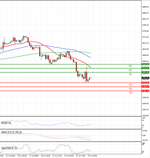Click the 5896.40 price axis value
This screenshot has height=158, width=150.
pyautogui.click(x=145, y=7)
